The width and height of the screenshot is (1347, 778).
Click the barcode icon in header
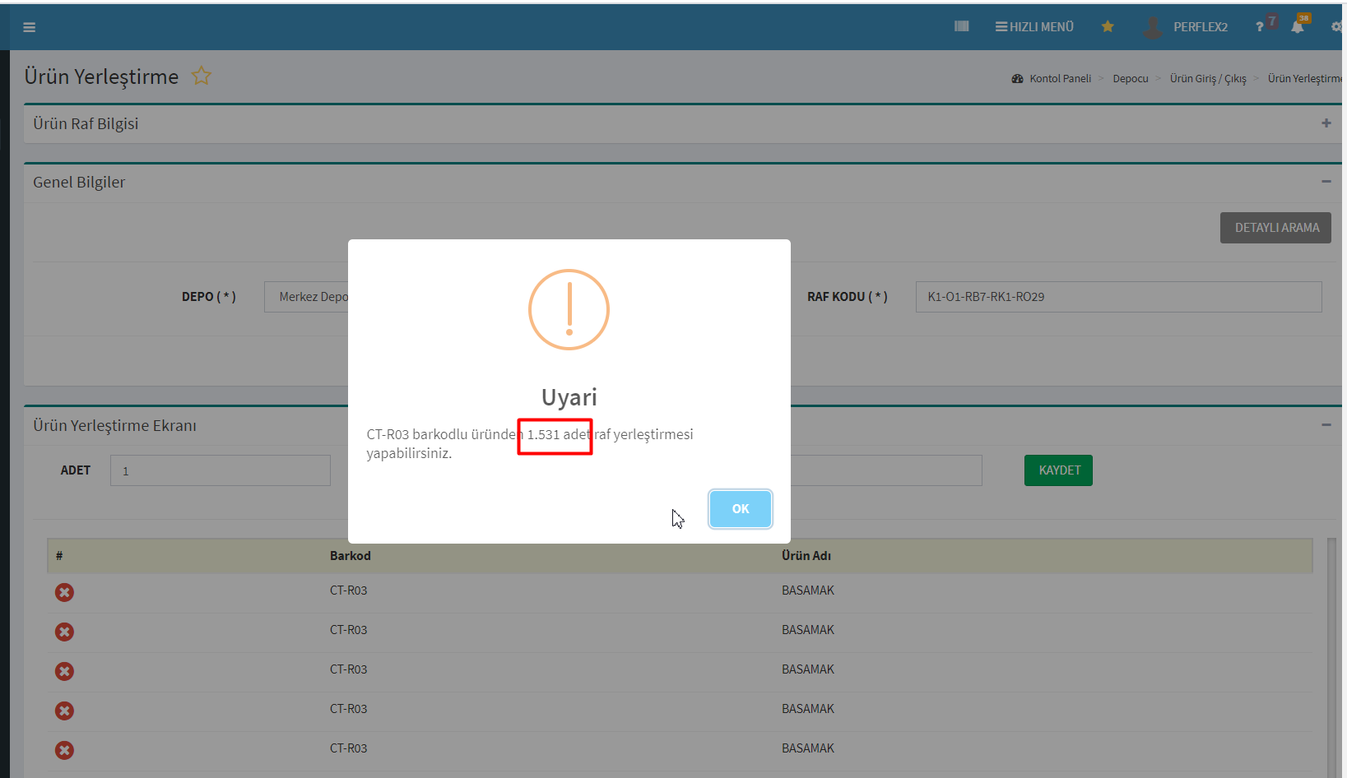961,26
